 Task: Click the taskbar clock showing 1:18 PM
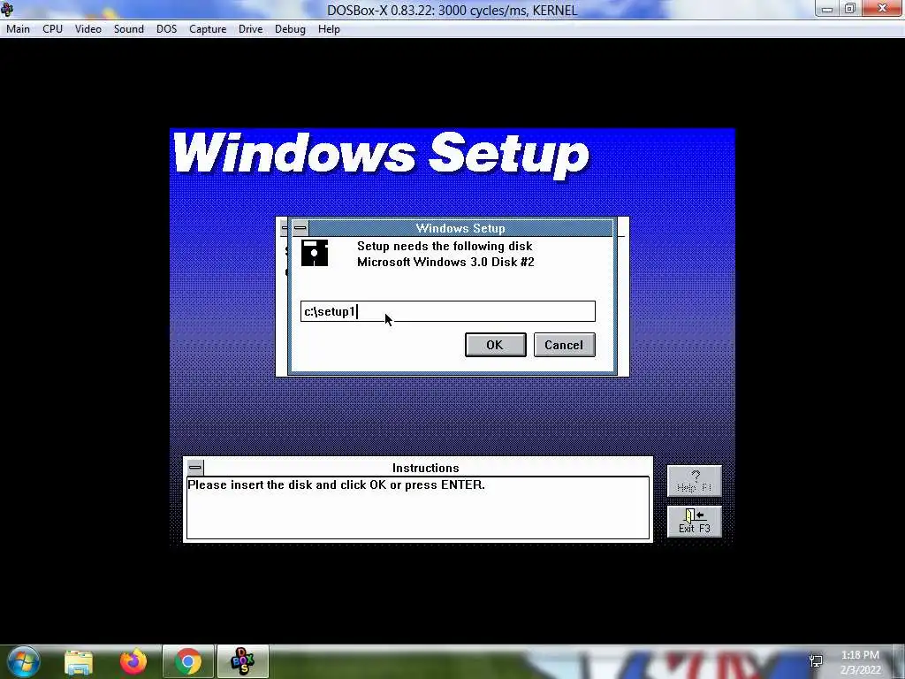tap(861, 662)
